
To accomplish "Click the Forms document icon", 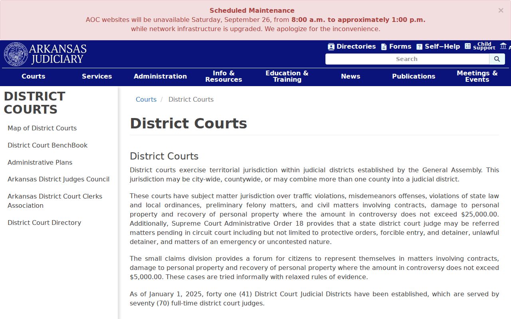I will pos(384,47).
